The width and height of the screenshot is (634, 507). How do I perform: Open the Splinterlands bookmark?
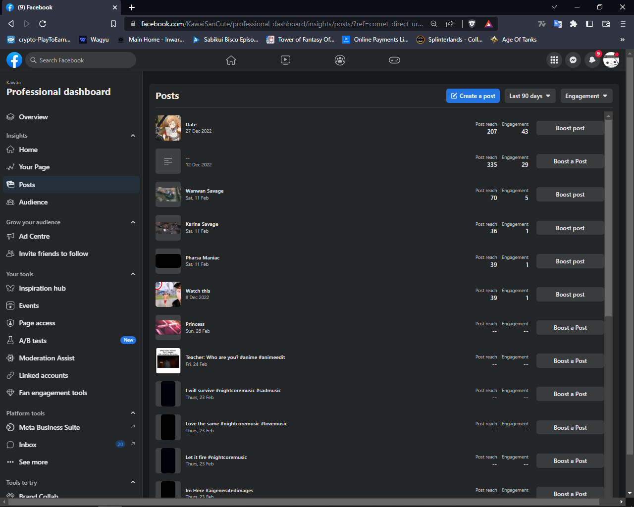coord(450,40)
